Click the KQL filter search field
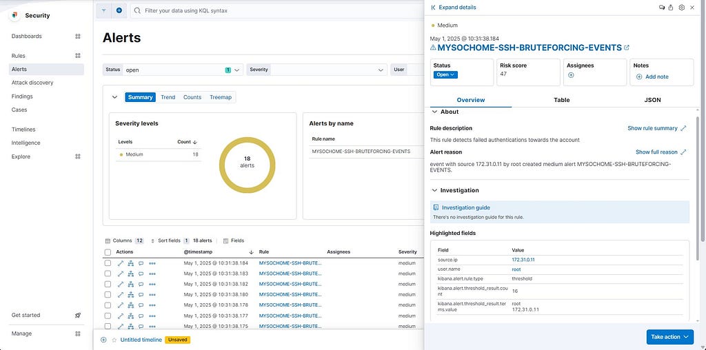 (277, 10)
